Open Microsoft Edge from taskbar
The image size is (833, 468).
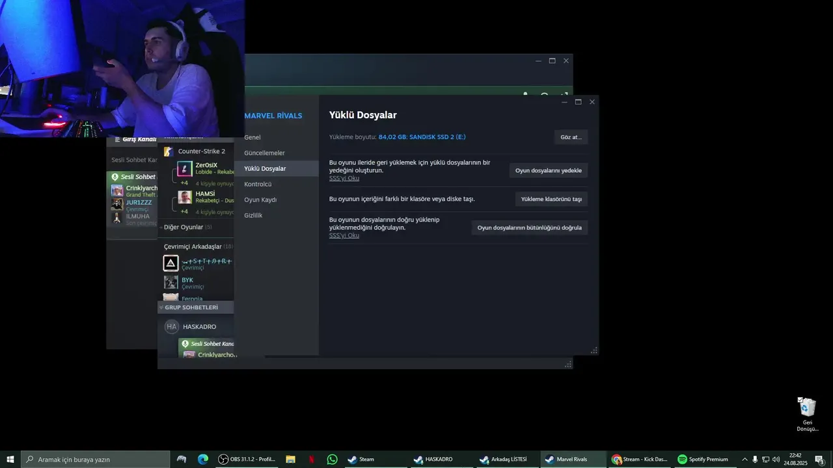pos(203,459)
